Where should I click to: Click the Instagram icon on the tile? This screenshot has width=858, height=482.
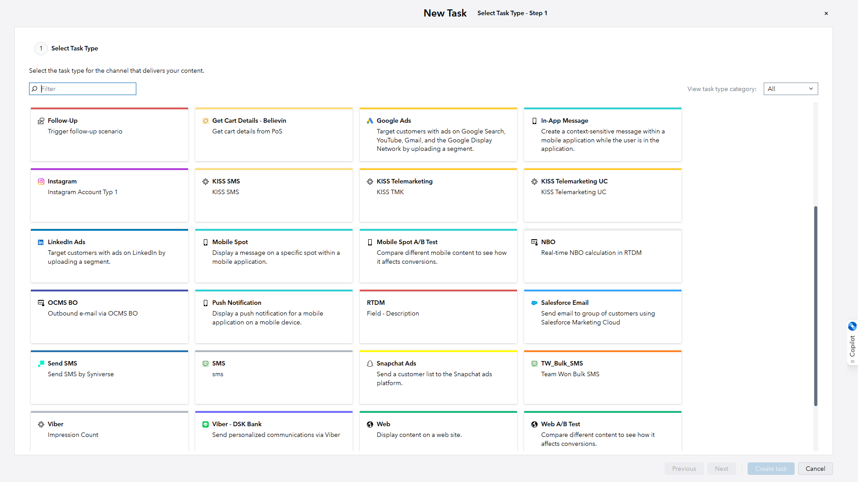tap(41, 182)
